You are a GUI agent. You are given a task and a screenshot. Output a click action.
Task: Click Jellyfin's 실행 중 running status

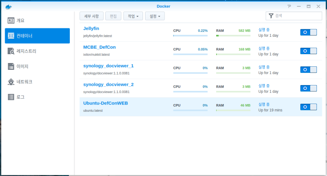[x=264, y=30]
